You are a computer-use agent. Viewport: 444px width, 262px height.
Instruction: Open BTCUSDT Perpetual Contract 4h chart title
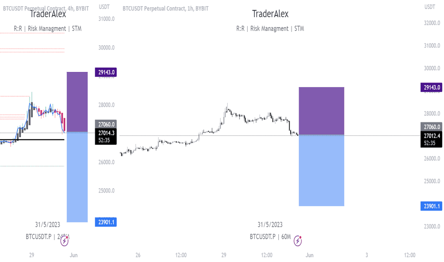pyautogui.click(x=46, y=9)
